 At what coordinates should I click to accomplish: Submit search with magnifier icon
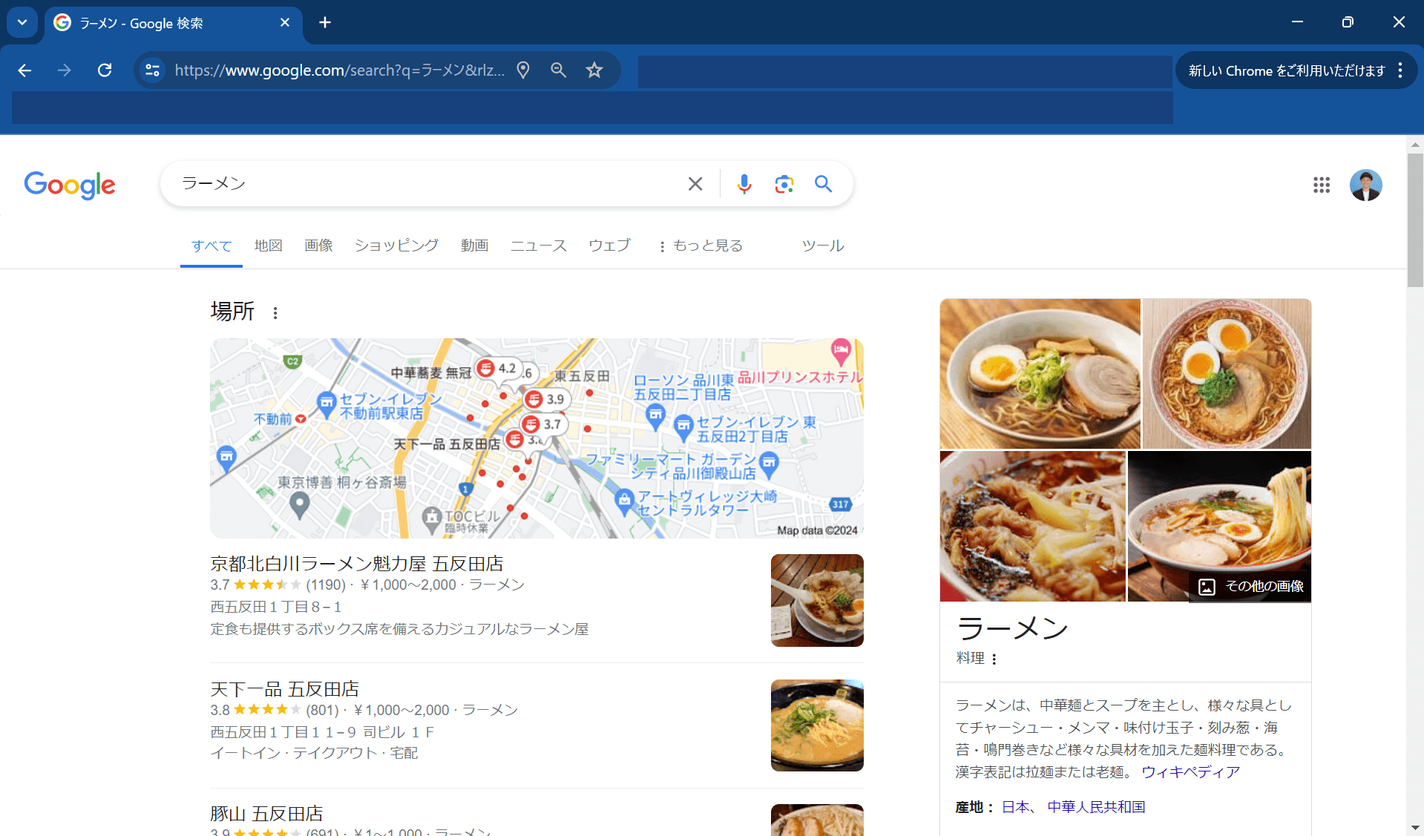point(823,184)
